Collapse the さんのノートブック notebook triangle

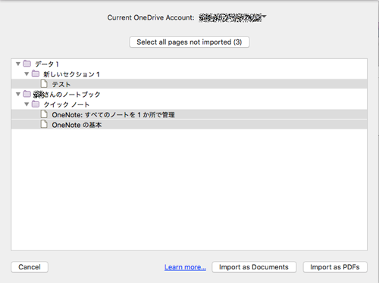18,94
